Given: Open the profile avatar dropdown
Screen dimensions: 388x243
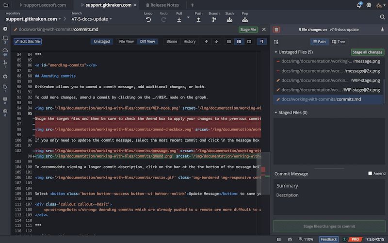Looking at the screenshot, I should (x=381, y=5).
